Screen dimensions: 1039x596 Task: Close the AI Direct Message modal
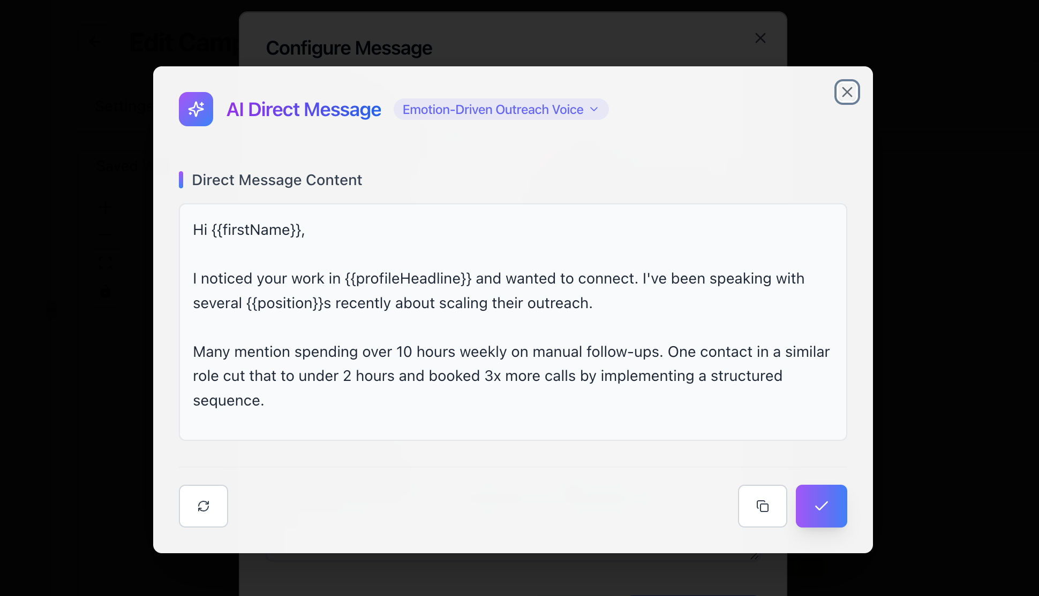[x=847, y=92]
